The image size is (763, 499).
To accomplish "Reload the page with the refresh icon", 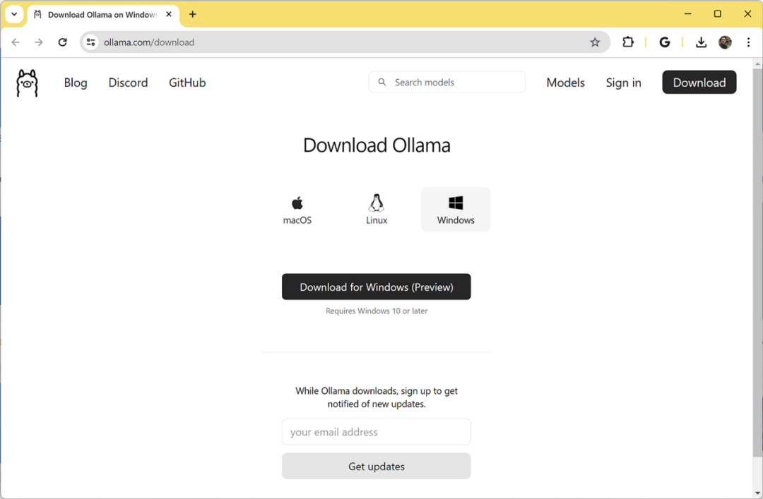I will pyautogui.click(x=62, y=42).
